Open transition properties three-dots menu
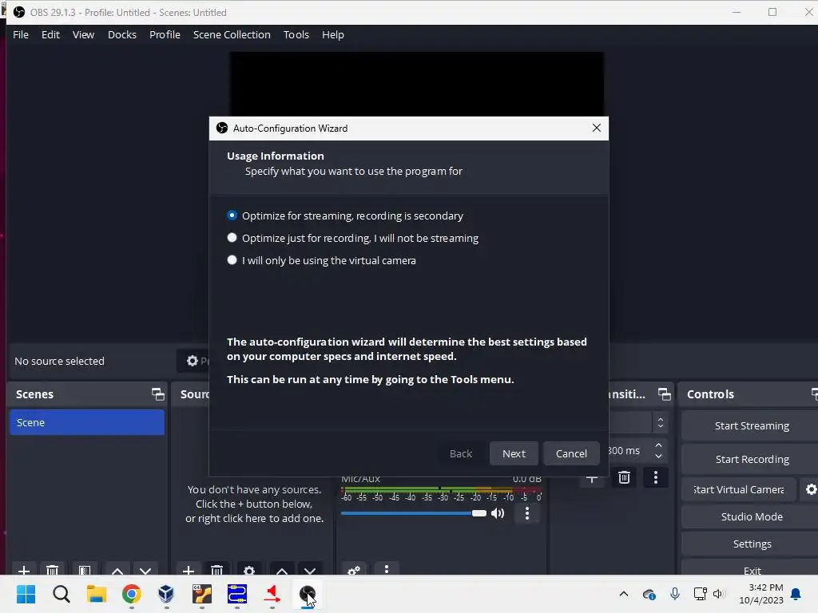The width and height of the screenshot is (818, 613). [656, 477]
